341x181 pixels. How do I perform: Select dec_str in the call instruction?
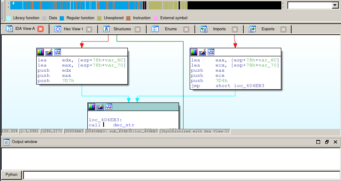pyautogui.click(x=124, y=125)
